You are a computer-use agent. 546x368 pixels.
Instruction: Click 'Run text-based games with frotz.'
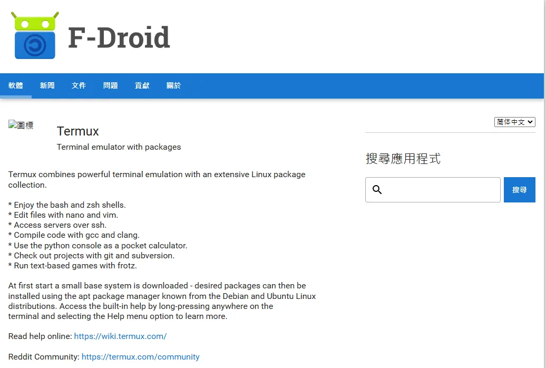[72, 266]
